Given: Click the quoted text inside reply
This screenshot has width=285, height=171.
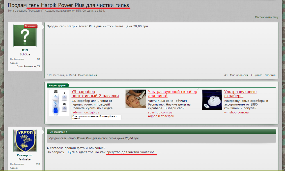Looking at the screenshot, I should click(x=94, y=138).
